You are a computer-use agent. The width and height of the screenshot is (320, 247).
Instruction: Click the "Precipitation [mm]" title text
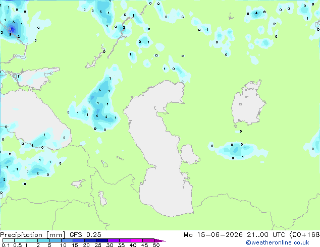click(x=32, y=235)
